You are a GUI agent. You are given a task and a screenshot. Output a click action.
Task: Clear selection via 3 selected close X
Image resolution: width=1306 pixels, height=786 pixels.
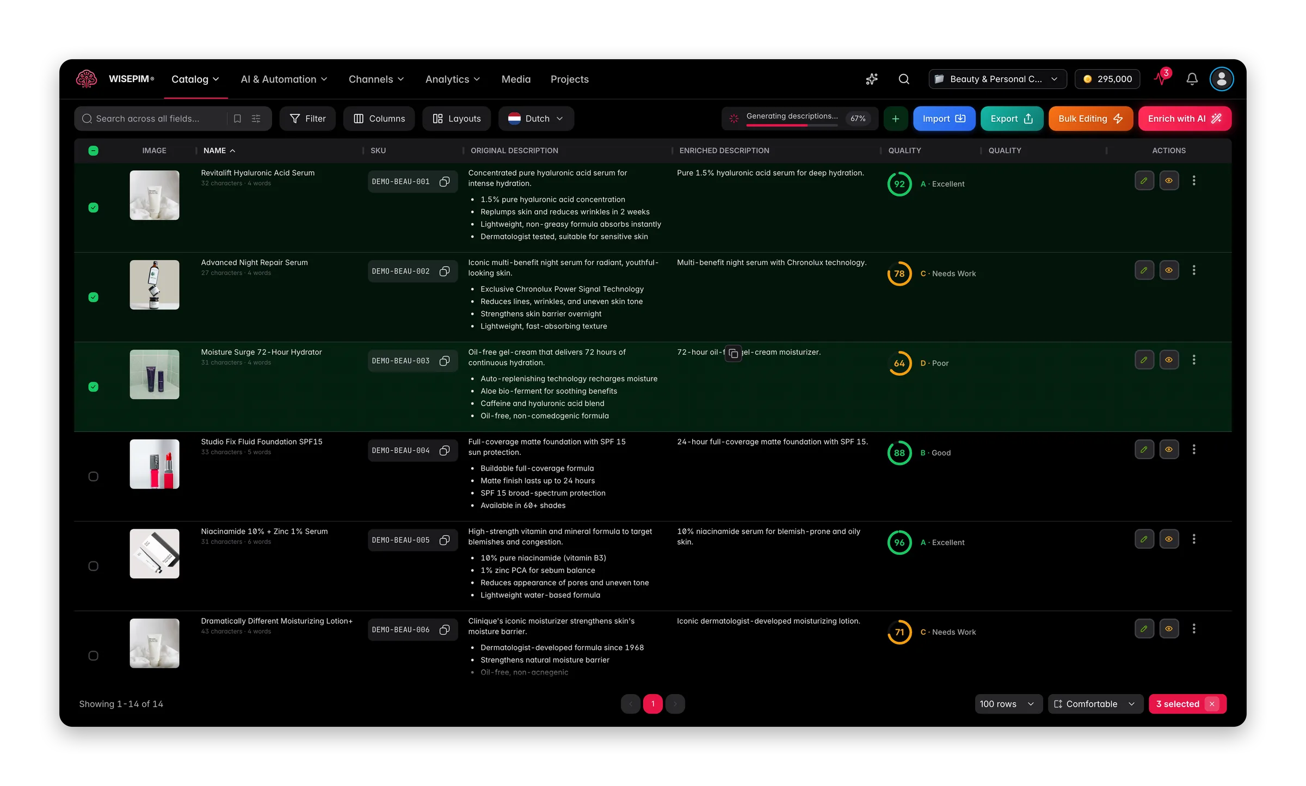tap(1212, 704)
